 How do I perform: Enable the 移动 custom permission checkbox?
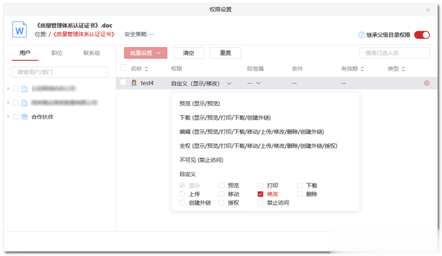coord(222,194)
